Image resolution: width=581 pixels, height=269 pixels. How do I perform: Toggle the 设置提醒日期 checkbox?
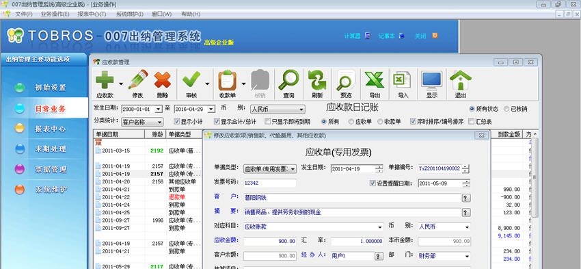(373, 183)
